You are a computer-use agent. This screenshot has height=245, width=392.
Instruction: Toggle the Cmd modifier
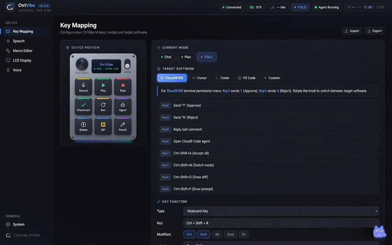(x=230, y=235)
